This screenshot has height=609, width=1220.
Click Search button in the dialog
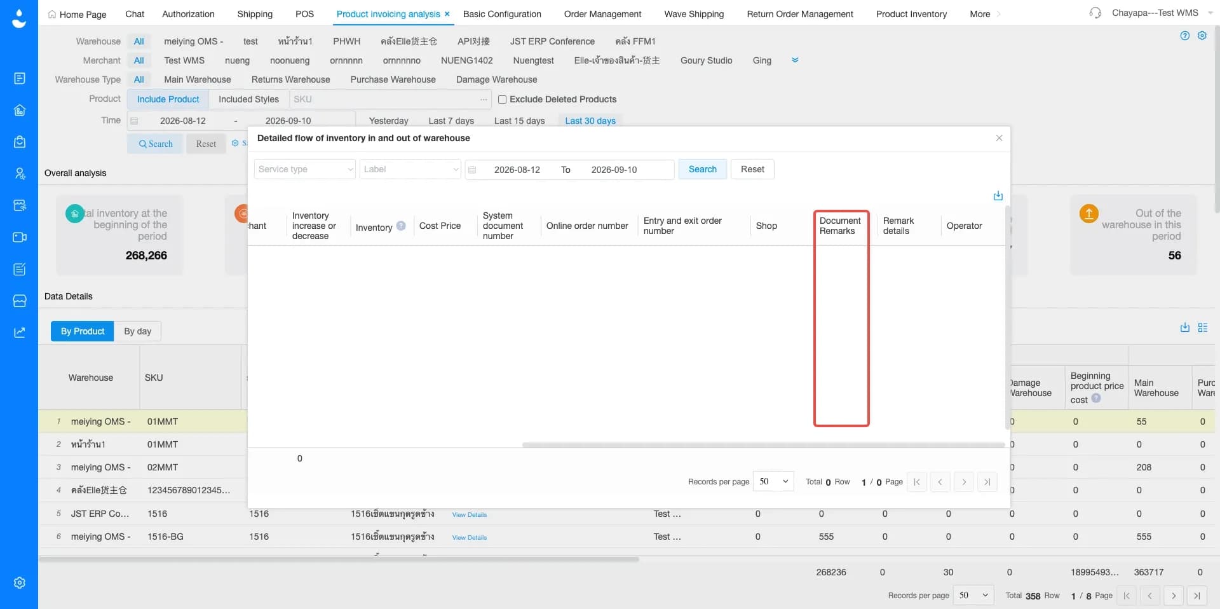click(702, 169)
